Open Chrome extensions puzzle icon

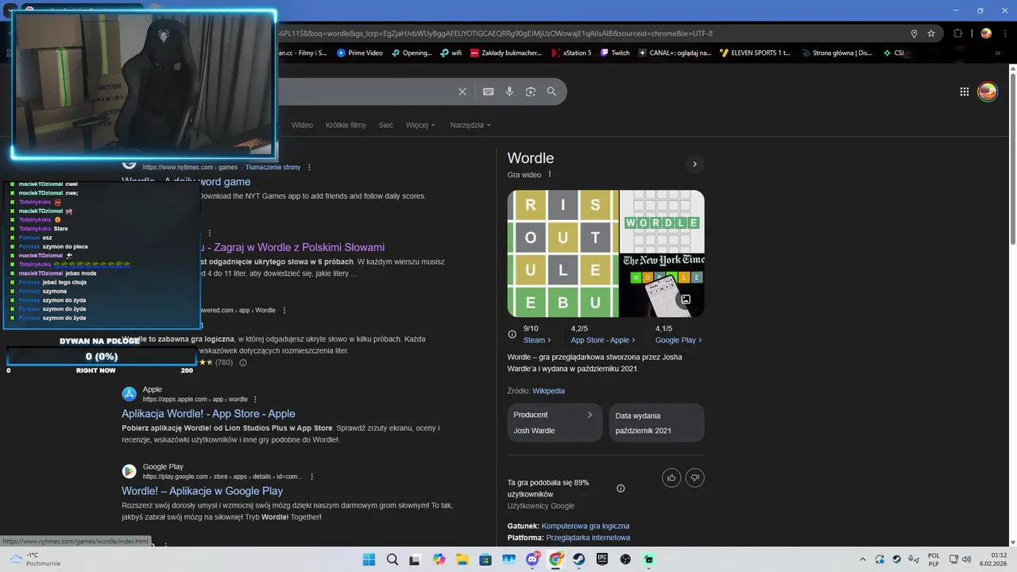957,33
